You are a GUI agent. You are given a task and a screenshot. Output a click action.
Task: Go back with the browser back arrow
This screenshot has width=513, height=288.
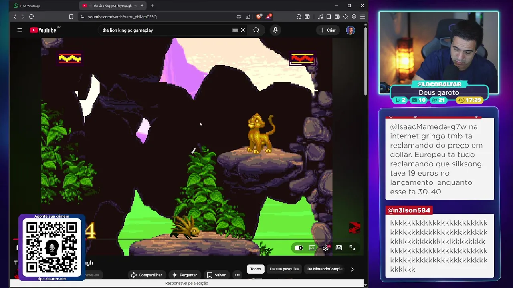click(15, 17)
